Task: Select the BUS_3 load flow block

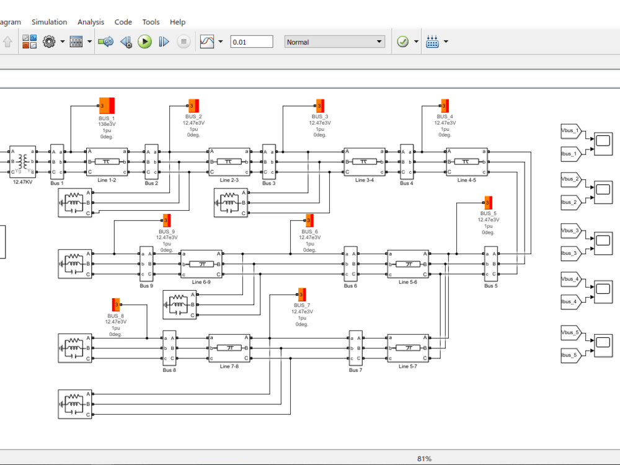Action: [x=320, y=105]
